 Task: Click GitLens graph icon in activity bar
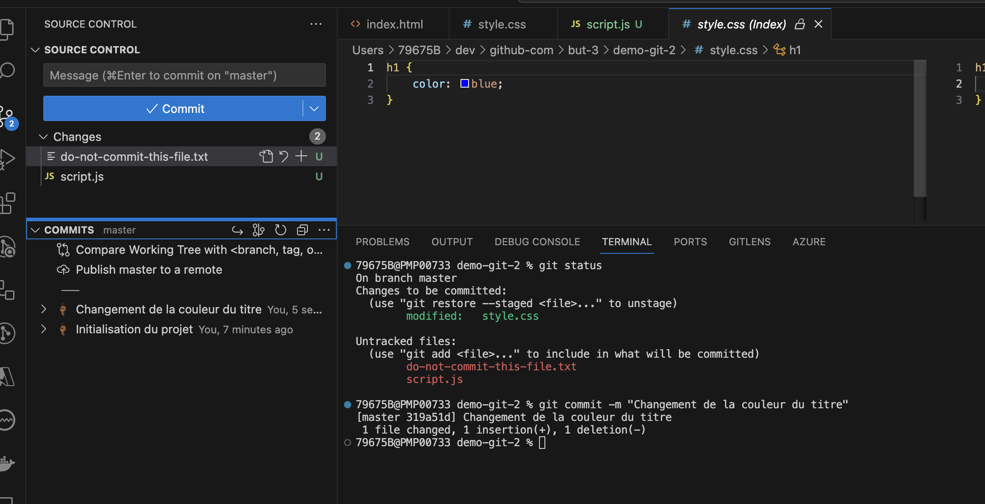click(7, 333)
